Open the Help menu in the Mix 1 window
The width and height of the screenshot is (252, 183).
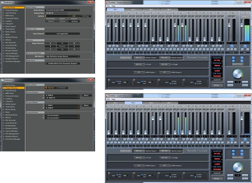(x=113, y=6)
